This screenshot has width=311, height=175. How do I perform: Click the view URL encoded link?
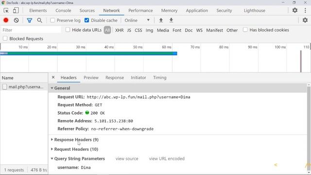coord(167,158)
